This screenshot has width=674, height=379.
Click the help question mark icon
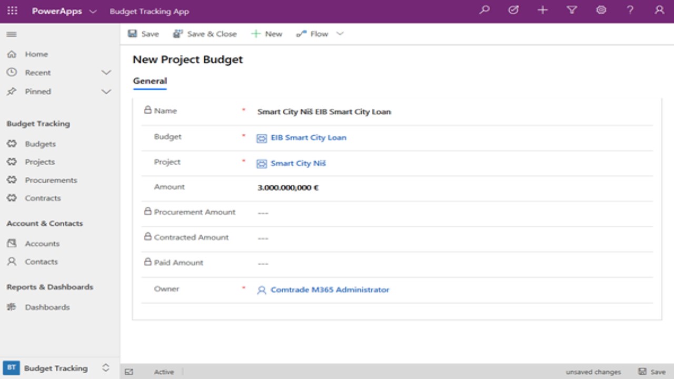click(x=630, y=10)
